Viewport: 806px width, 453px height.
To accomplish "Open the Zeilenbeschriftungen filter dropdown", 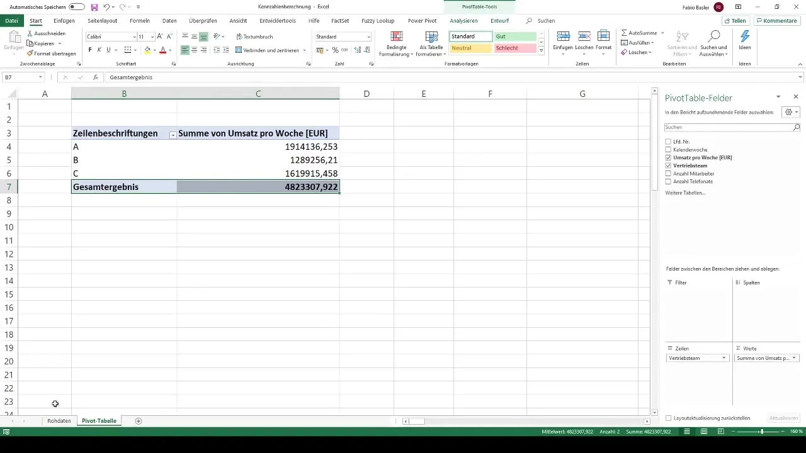I will [173, 135].
